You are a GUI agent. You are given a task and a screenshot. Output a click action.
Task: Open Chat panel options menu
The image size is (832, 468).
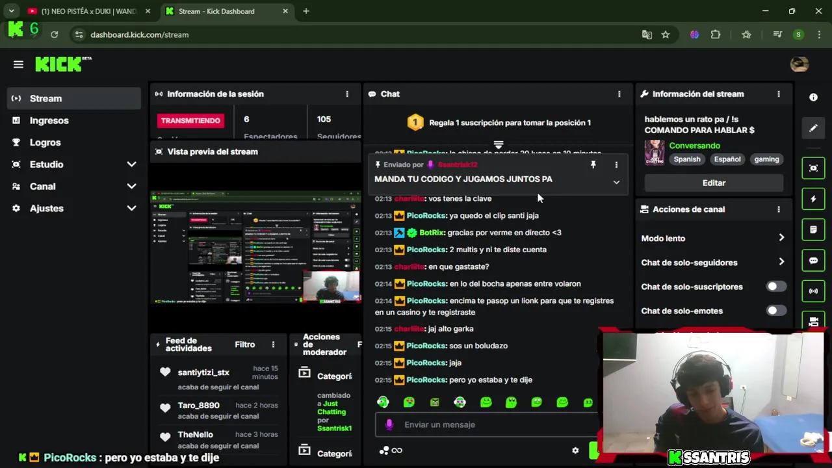(x=619, y=94)
